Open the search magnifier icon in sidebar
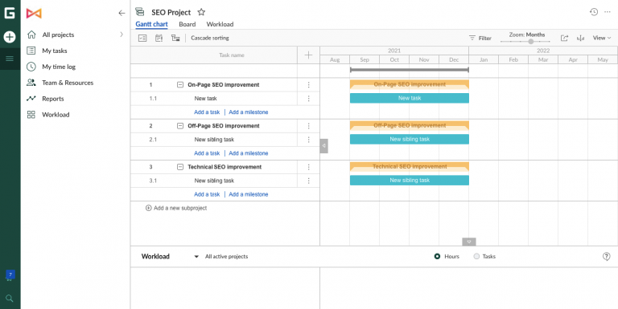 coord(10,299)
